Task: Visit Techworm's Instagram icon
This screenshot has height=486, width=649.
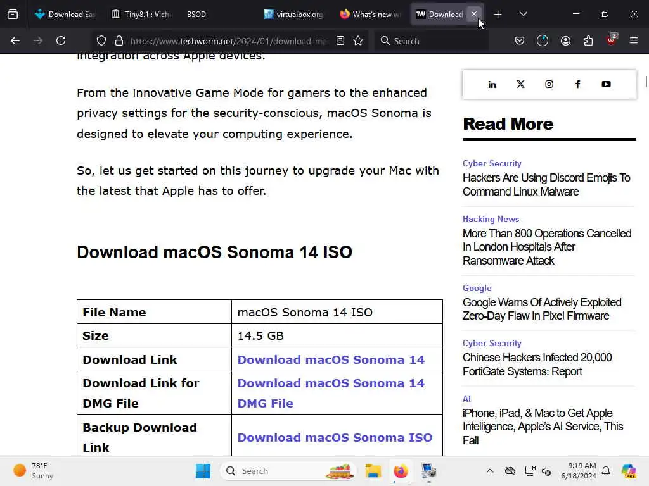Action: tap(549, 84)
